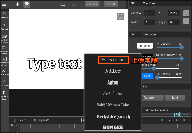The height and width of the screenshot is (133, 192).
Task: Select the move/pan tool icon
Action: pos(17,4)
